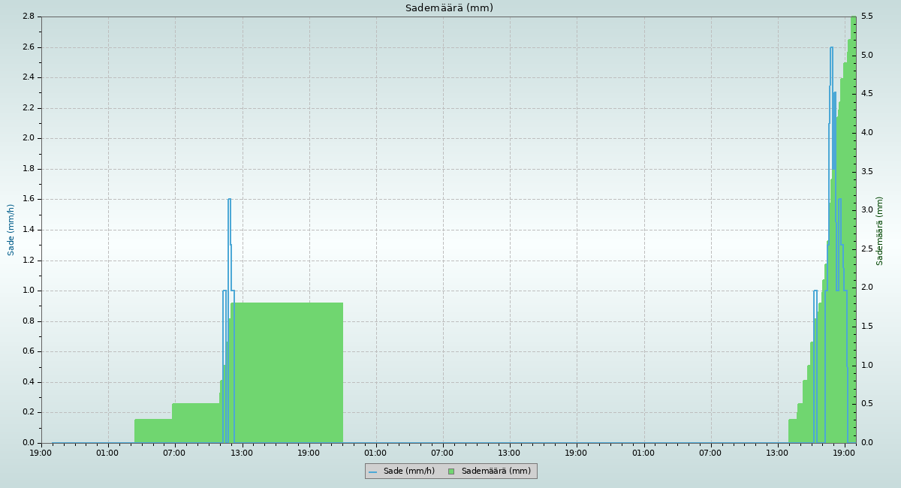Click the rightmost 19:00 time axis label
This screenshot has width=901, height=488.
(x=845, y=453)
